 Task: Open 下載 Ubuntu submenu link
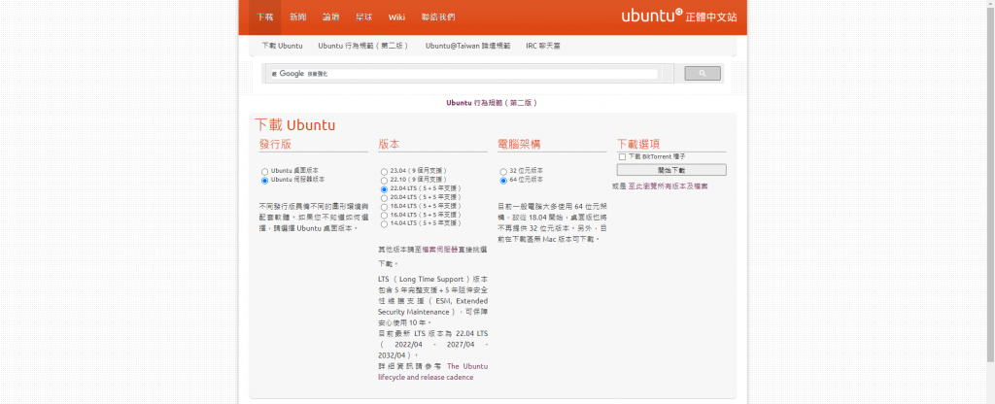282,46
